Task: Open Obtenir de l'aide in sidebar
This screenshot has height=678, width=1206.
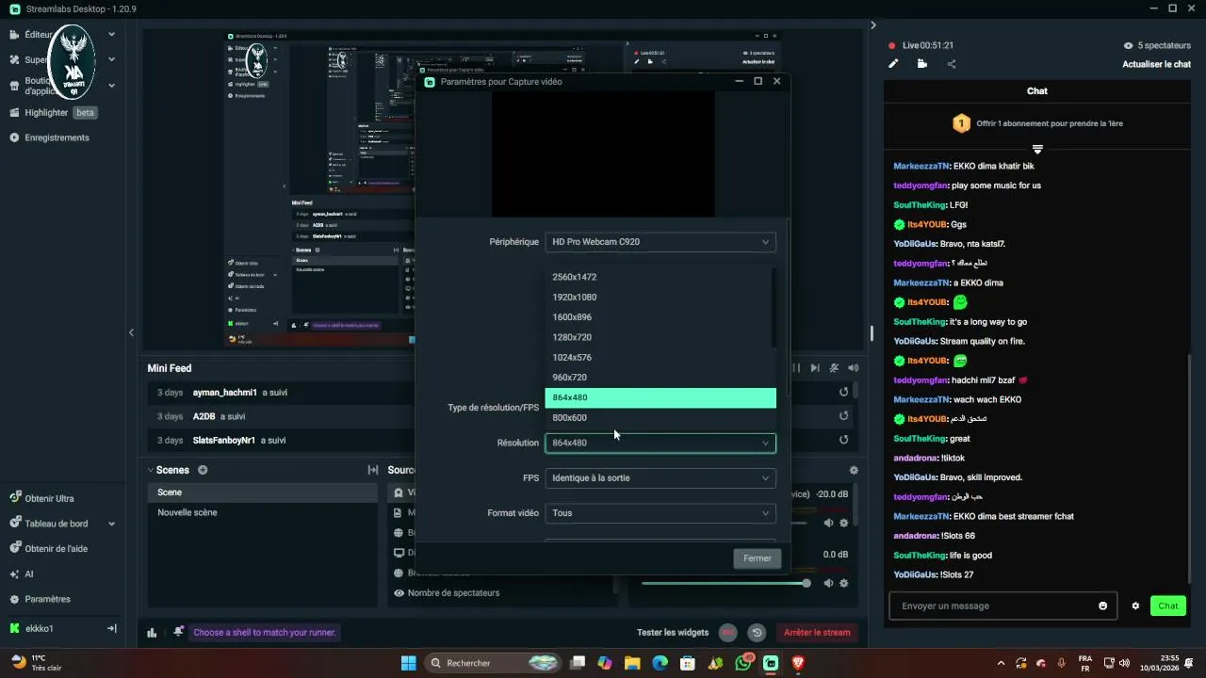Action: [54, 548]
